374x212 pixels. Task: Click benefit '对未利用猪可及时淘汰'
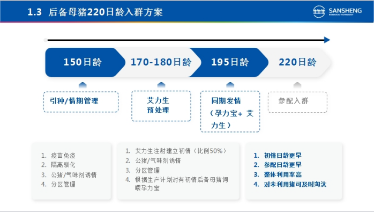click(x=295, y=184)
